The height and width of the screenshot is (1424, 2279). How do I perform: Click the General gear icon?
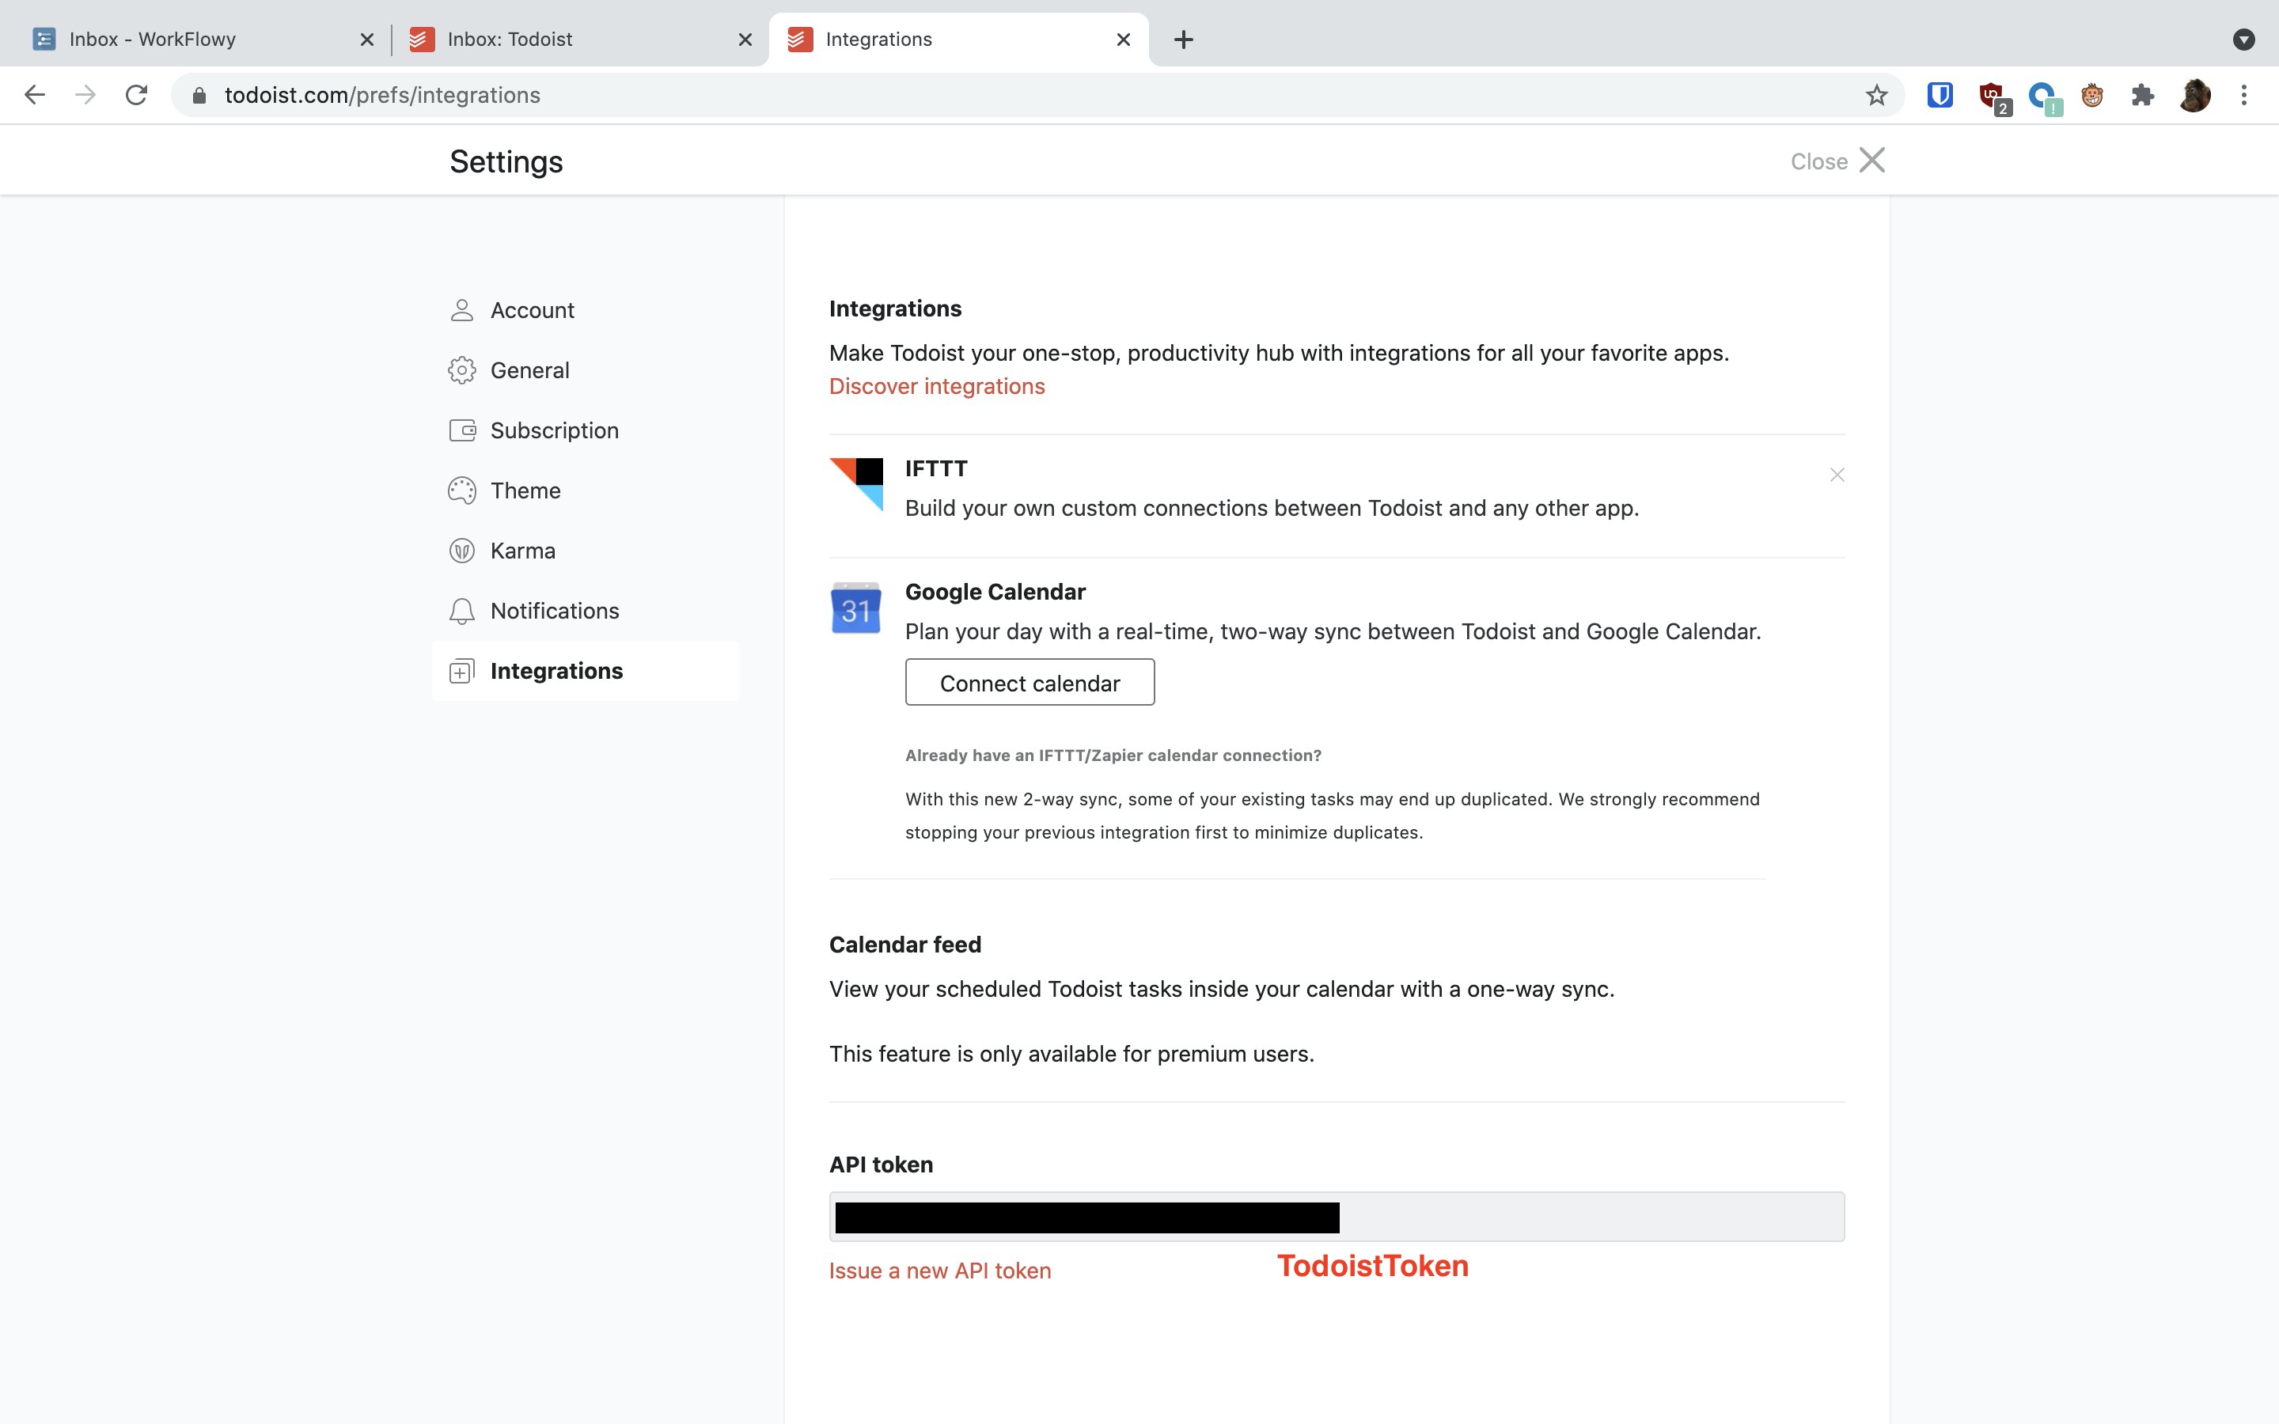[461, 370]
